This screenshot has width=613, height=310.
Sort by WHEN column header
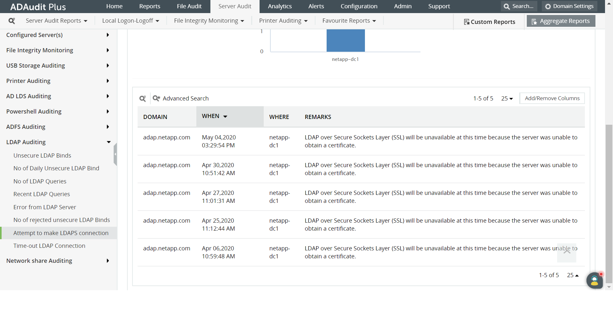point(230,116)
